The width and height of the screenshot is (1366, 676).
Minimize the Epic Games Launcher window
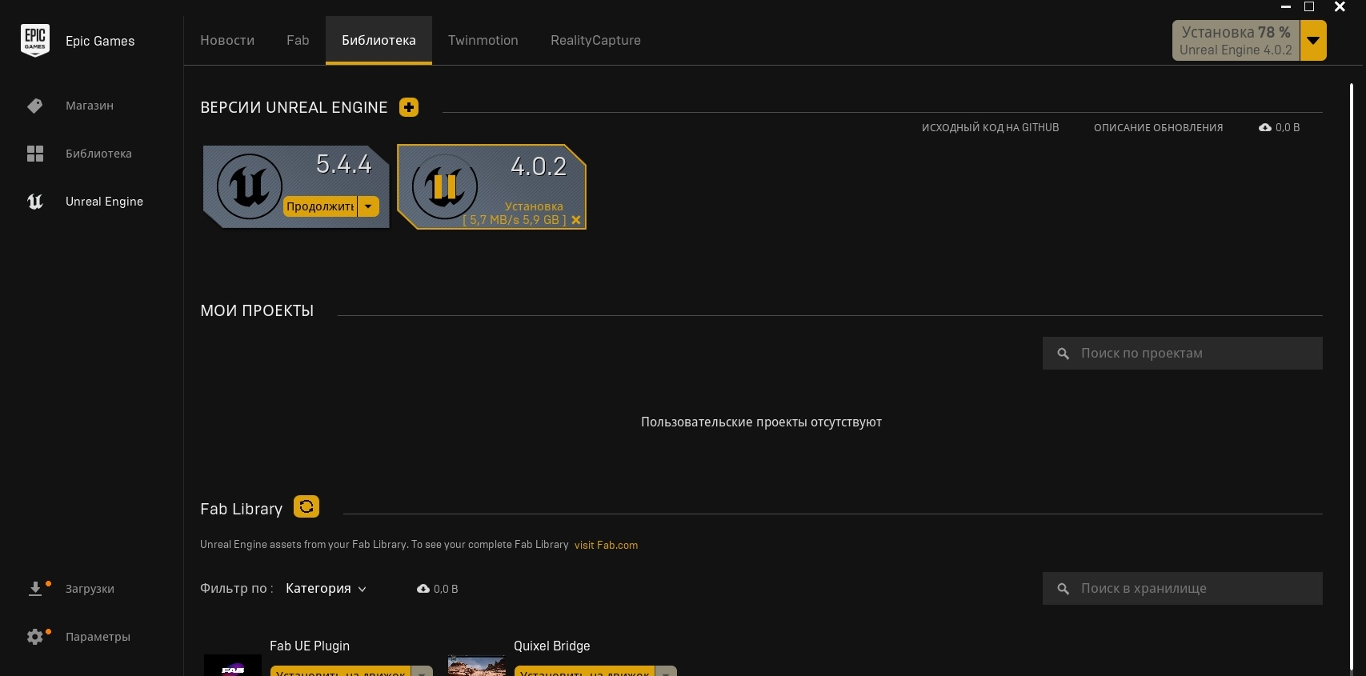(x=1286, y=6)
